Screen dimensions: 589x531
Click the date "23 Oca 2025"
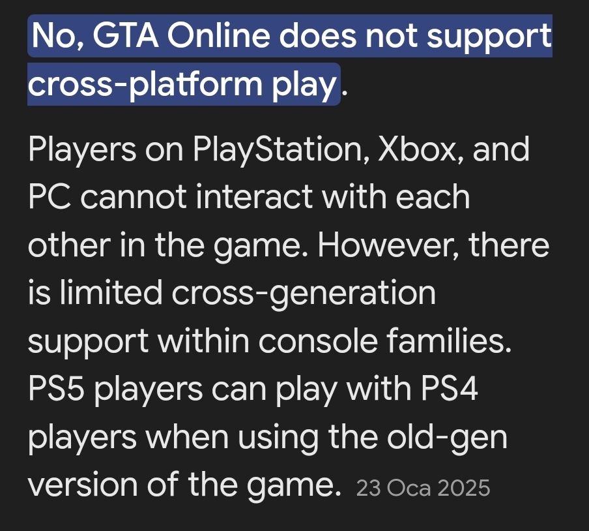(423, 488)
